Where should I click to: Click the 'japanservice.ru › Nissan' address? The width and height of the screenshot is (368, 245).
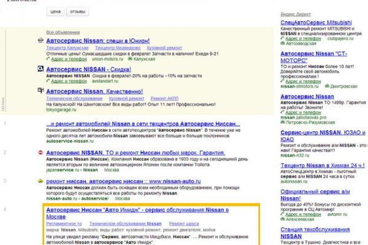[72, 170]
